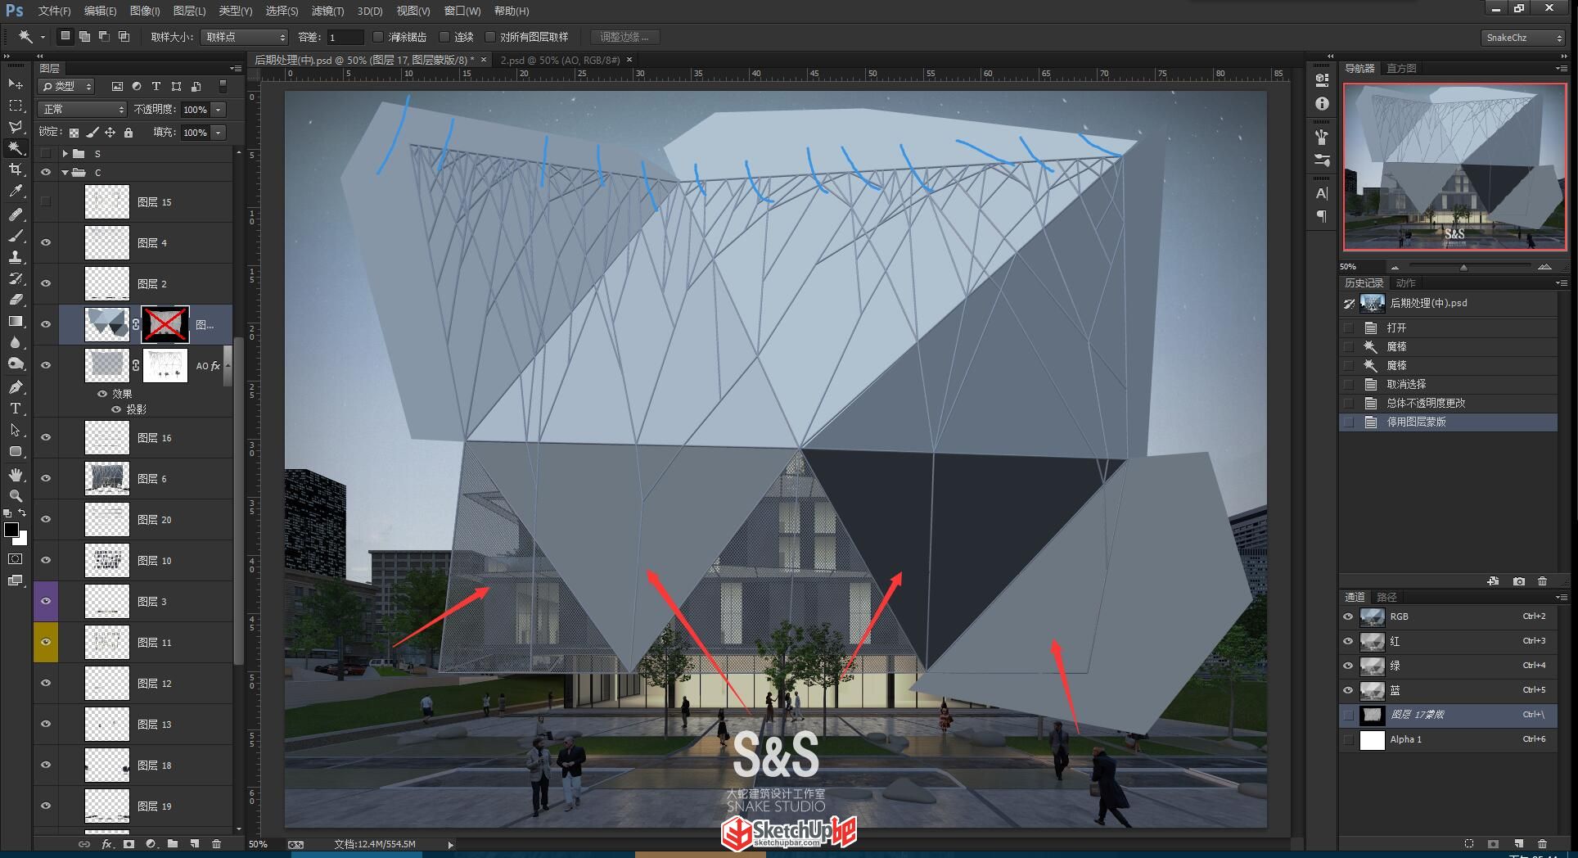Click the foreground color swatch
This screenshot has height=858, width=1578.
coord(11,530)
